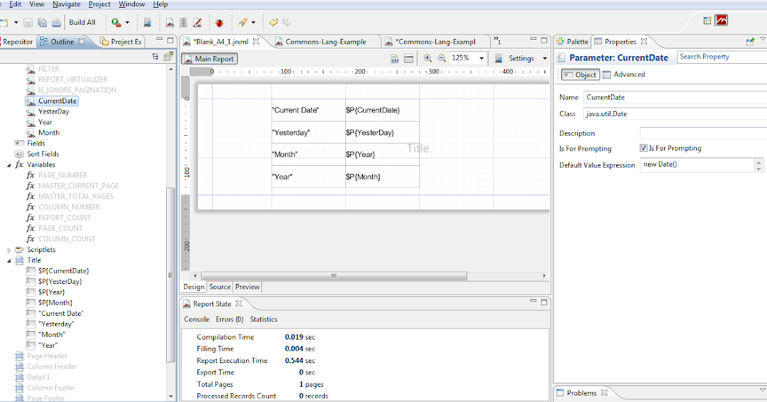Open the Project menu
Screen dimensions: 767x402
pos(99,4)
